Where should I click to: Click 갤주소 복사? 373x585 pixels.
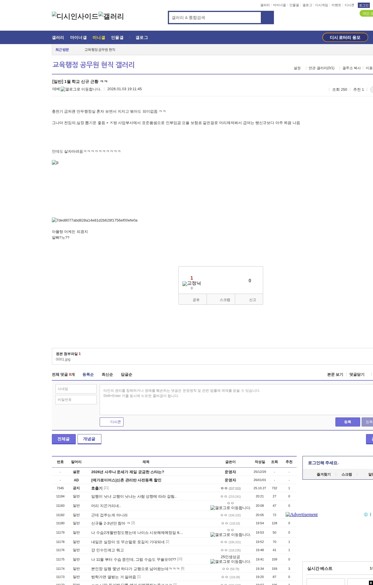[351, 68]
